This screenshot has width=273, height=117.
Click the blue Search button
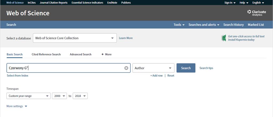[x=186, y=68]
